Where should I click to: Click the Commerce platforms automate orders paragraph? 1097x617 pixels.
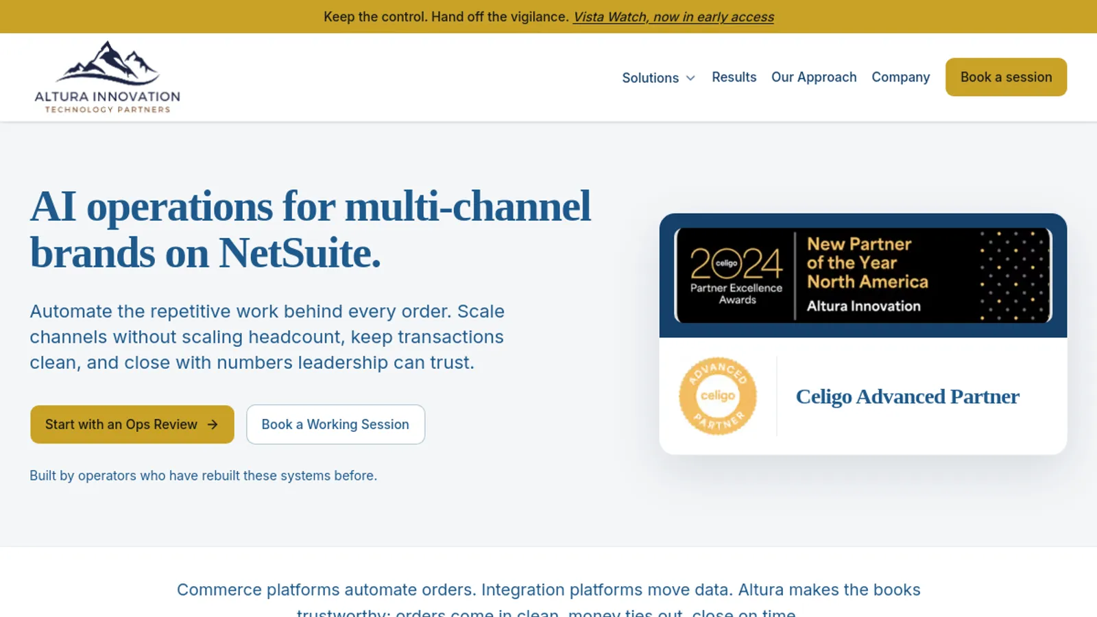coord(548,600)
